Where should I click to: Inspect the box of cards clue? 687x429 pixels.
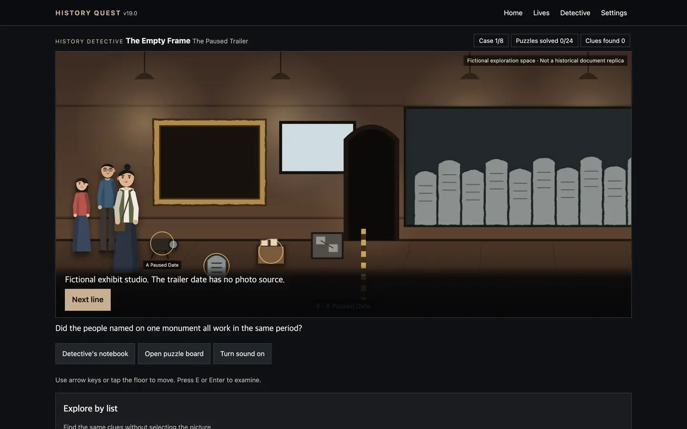(271, 251)
